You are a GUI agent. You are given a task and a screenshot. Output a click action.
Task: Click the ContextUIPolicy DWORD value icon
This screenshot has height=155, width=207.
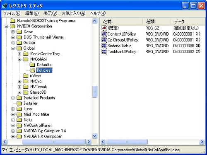[104, 34]
